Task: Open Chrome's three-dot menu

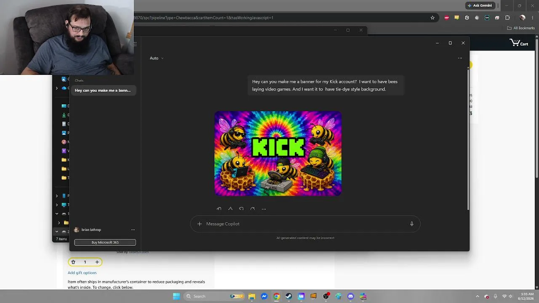Action: coord(533,18)
